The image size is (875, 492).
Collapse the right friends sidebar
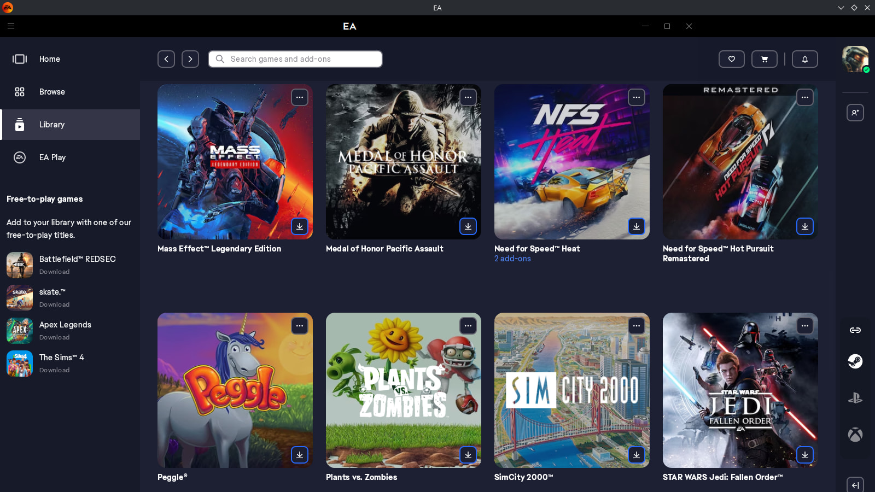coord(855,485)
